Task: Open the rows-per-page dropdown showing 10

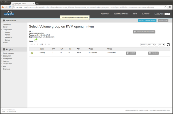Action: coord(161,45)
